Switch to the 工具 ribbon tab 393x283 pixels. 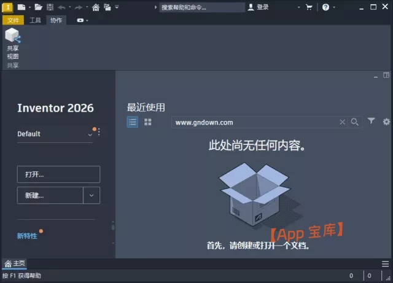tap(35, 20)
